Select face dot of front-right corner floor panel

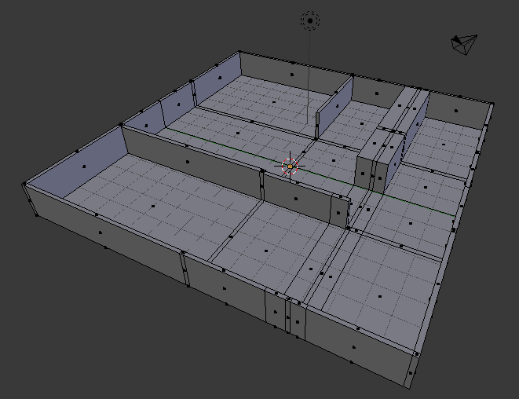click(x=380, y=296)
